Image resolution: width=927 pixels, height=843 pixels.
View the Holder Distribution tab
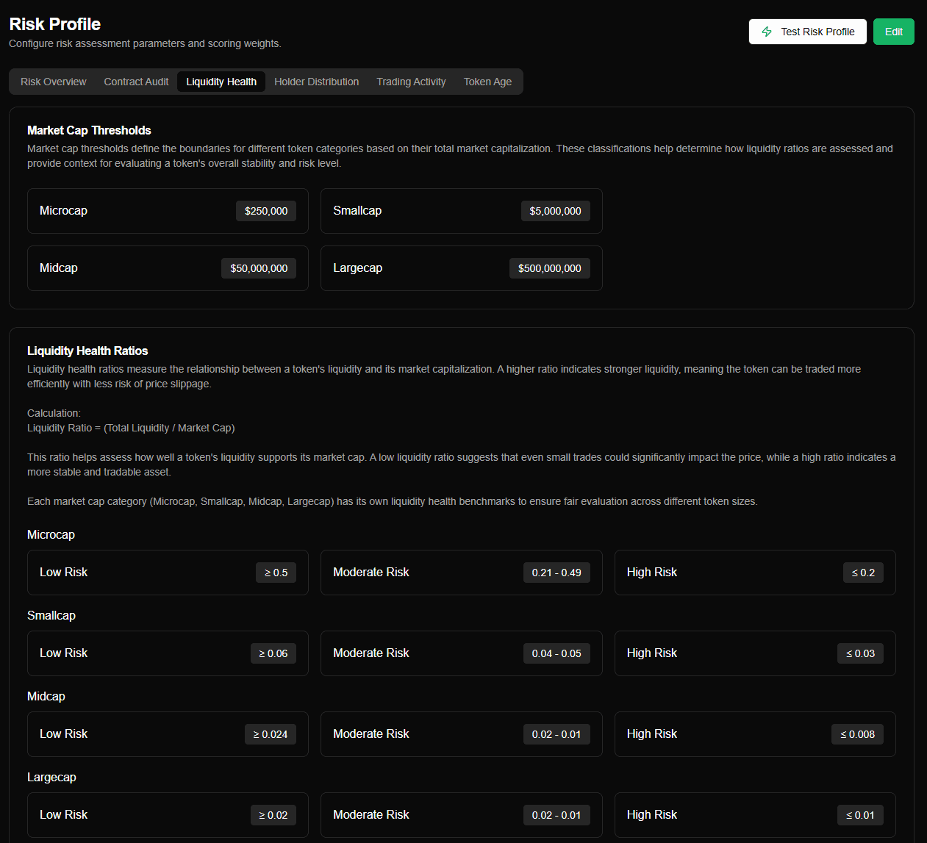316,82
